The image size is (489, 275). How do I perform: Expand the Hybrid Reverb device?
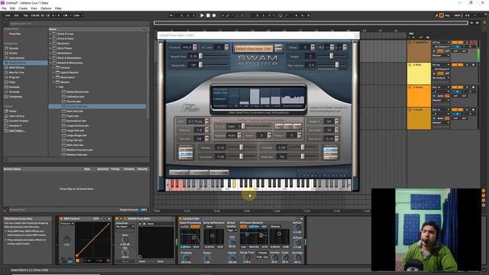tap(53, 73)
